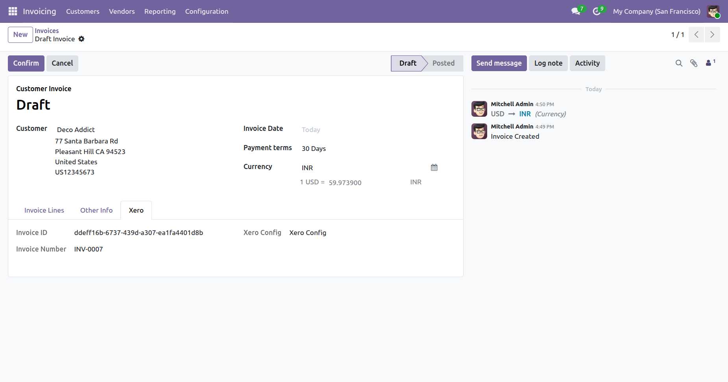728x382 pixels.
Task: Select the Xero tab
Action: 136,210
